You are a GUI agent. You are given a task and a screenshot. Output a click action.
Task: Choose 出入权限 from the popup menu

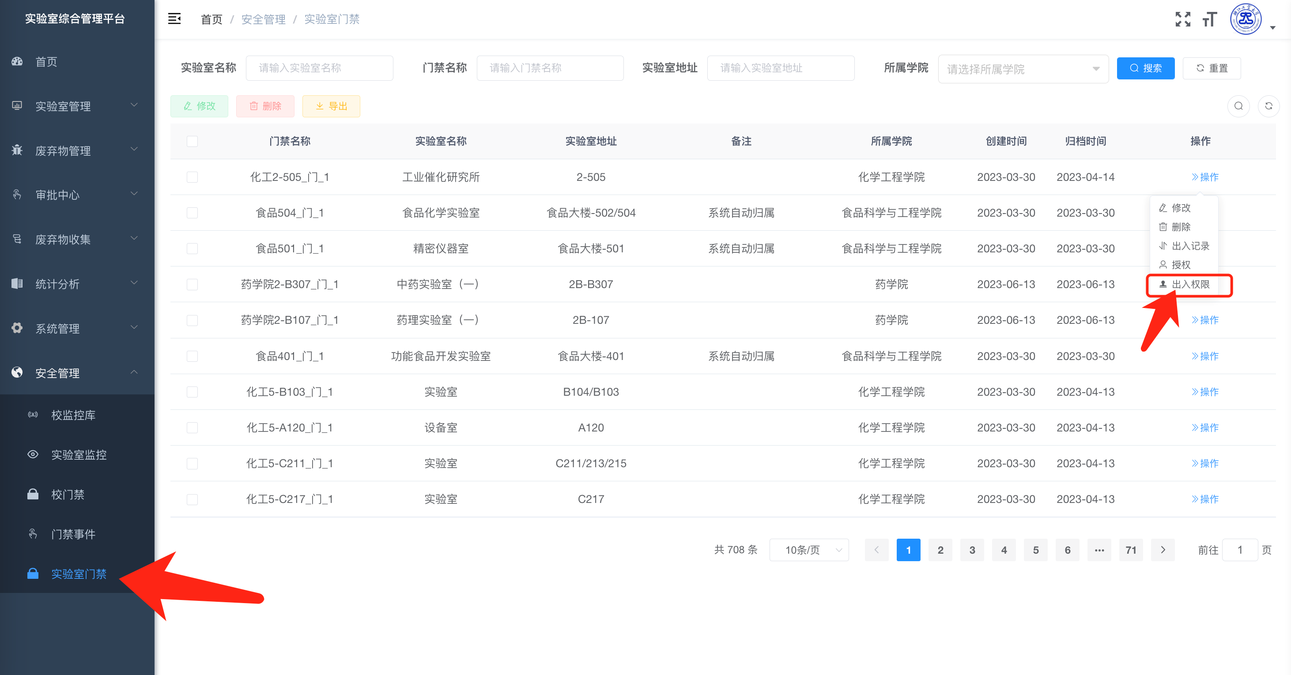pyautogui.click(x=1190, y=285)
